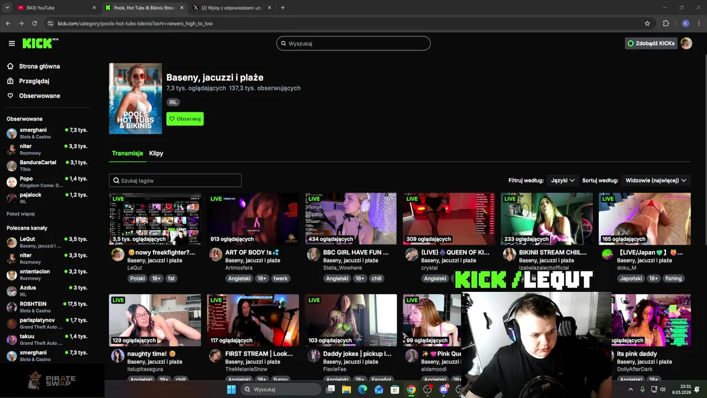Open Artmosfera stream thumbnail with 913 viewers
The width and height of the screenshot is (707, 398).
point(253,218)
